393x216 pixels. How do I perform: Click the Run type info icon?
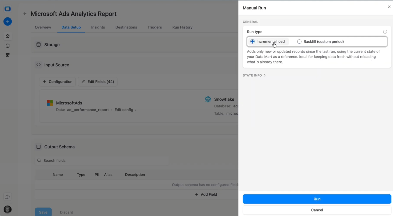click(x=385, y=32)
